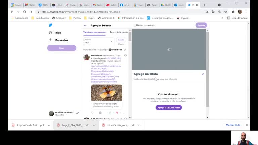Open the Posición Final dropdown

click(98, 41)
